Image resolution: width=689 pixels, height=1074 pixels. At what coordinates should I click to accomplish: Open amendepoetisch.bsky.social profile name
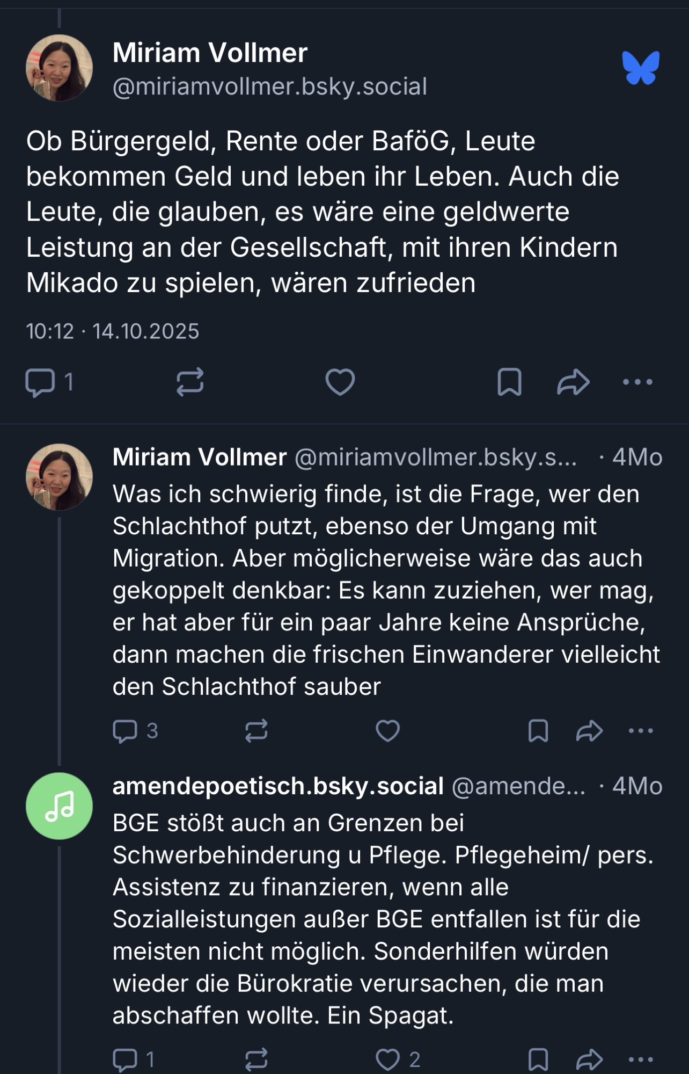coord(278,786)
